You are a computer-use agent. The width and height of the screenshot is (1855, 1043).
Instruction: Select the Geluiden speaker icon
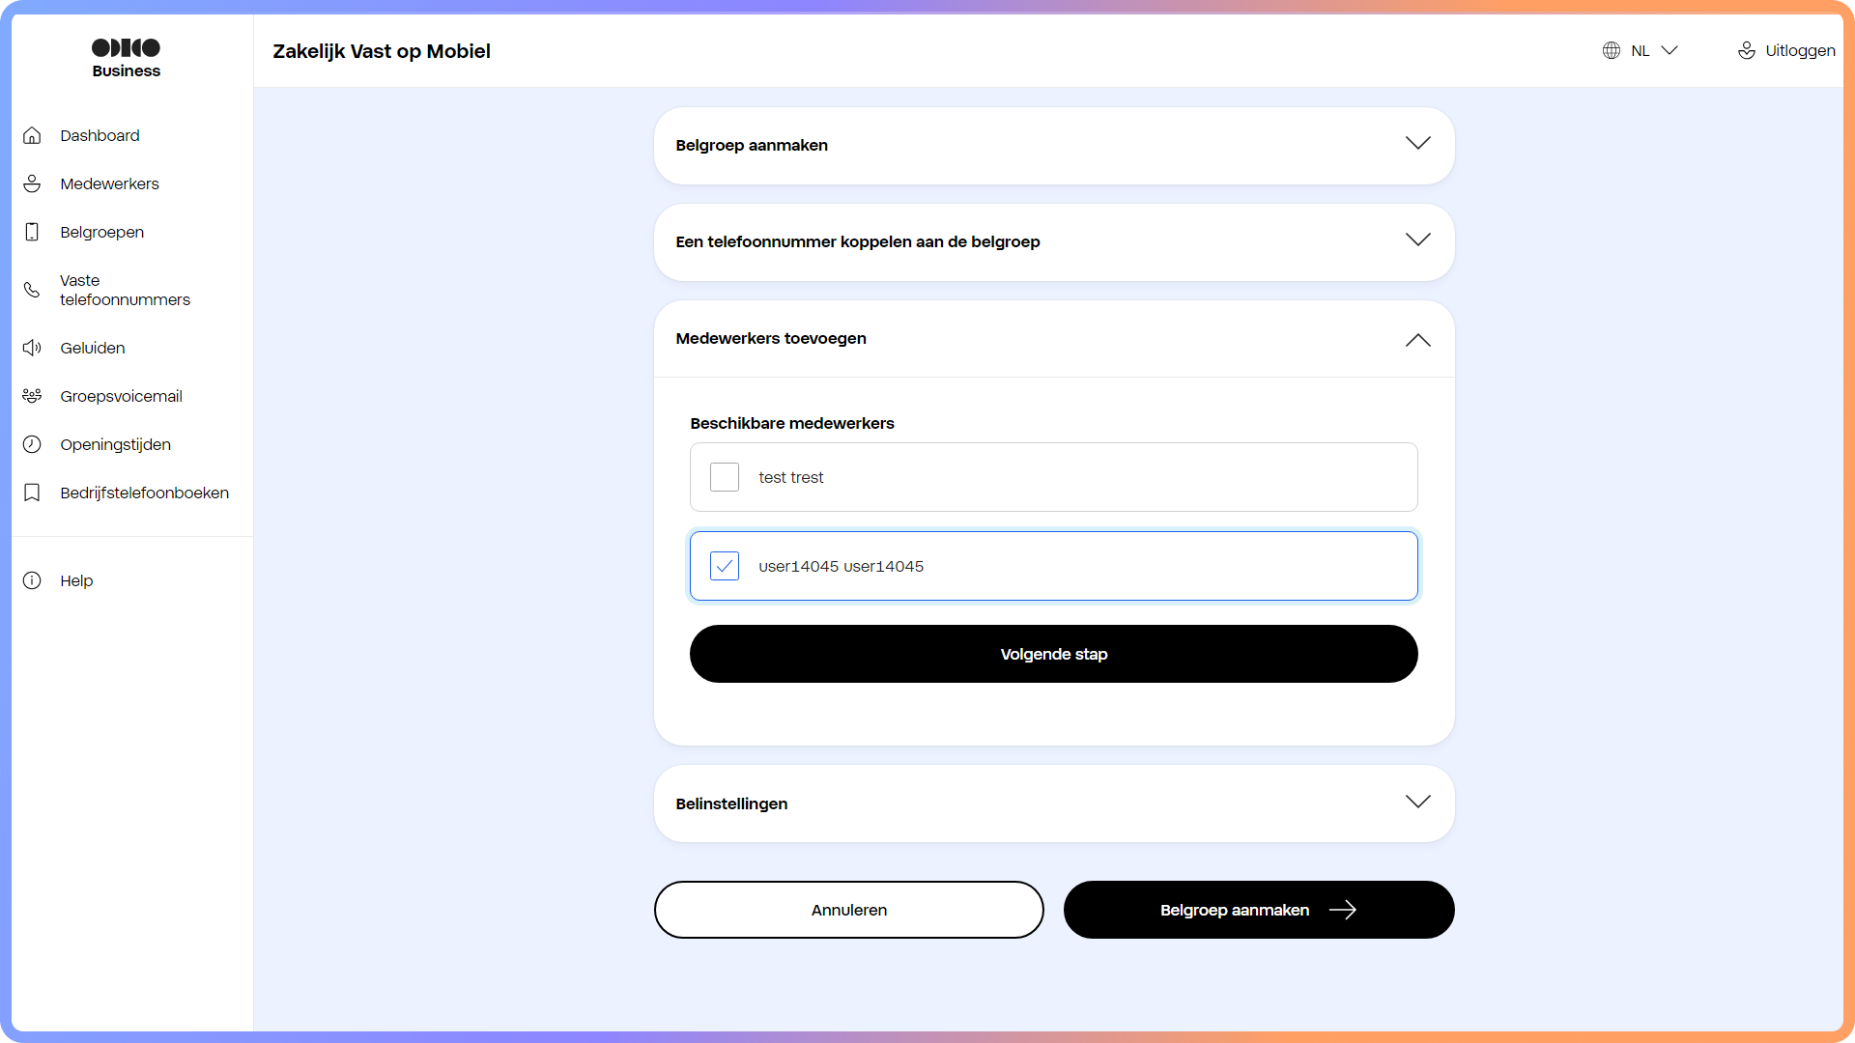(32, 348)
